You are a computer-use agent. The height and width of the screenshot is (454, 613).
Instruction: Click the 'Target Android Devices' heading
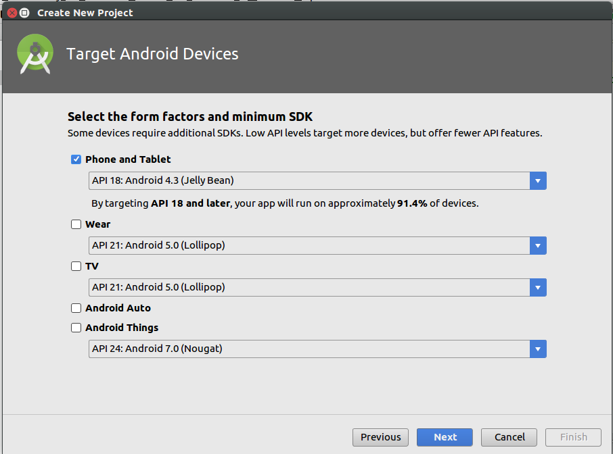[x=152, y=54]
